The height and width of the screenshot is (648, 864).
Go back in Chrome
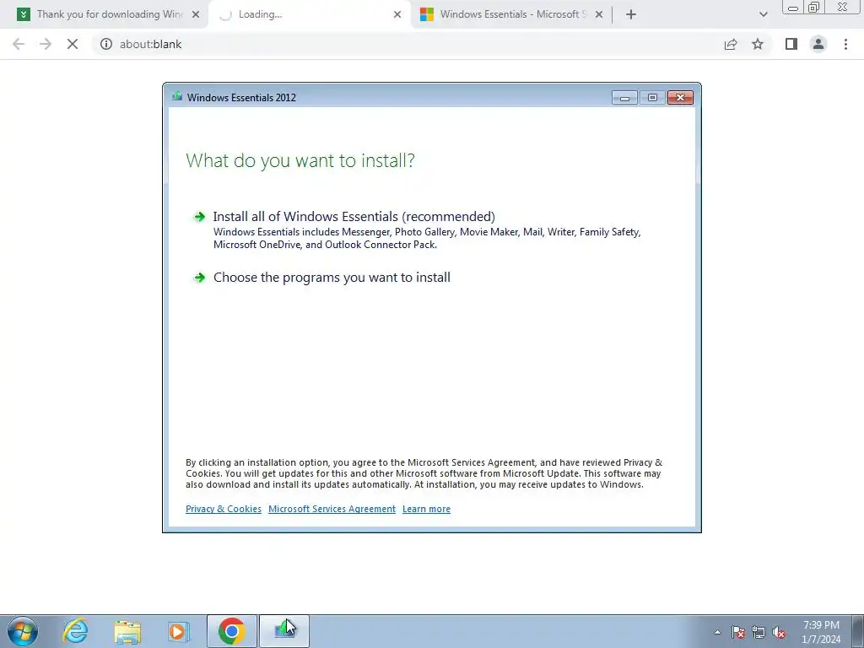[19, 44]
